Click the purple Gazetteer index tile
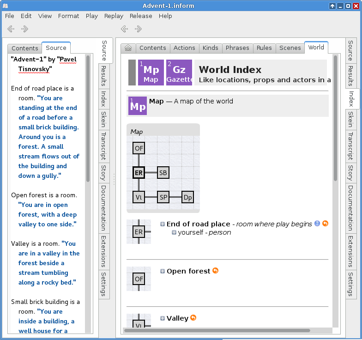362x340 pixels. pos(179,73)
